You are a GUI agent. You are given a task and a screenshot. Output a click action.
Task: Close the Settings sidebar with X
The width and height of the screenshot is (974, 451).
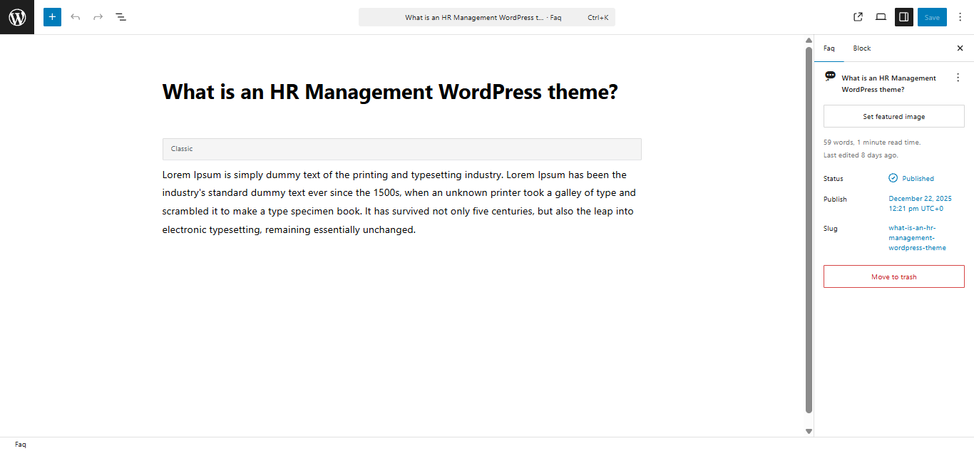pyautogui.click(x=960, y=48)
